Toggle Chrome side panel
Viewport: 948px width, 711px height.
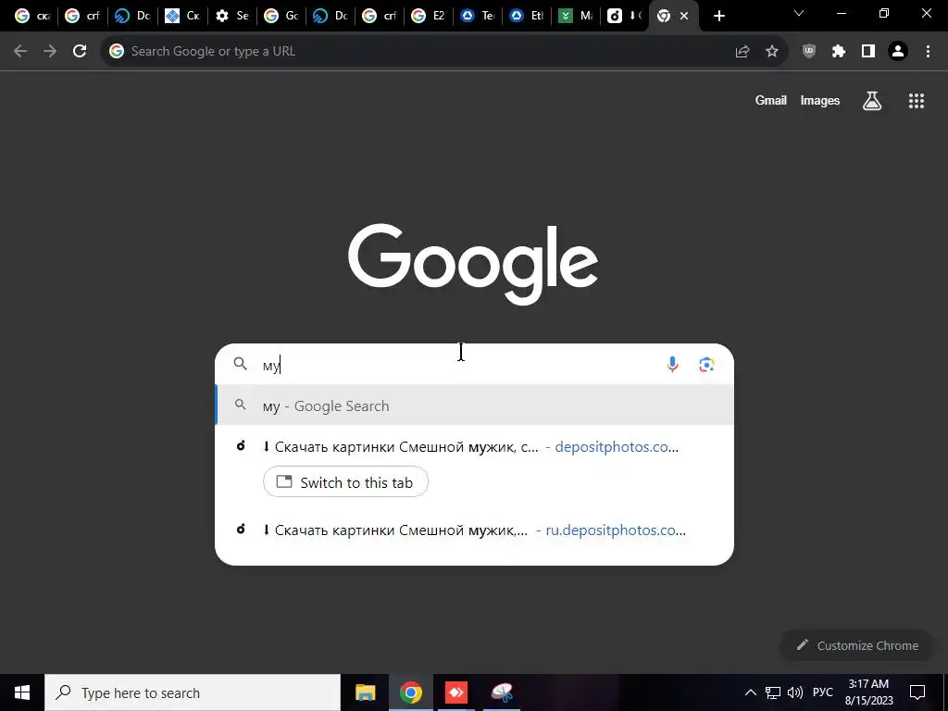(868, 52)
